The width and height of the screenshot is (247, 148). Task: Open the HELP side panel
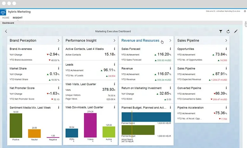pos(245,24)
